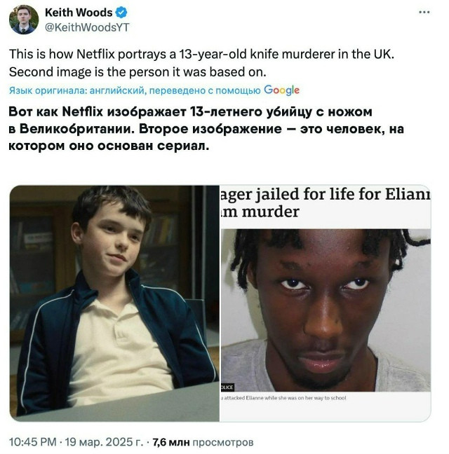The width and height of the screenshot is (449, 454).
Task: Open the right news article image
Action: pyautogui.click(x=326, y=303)
